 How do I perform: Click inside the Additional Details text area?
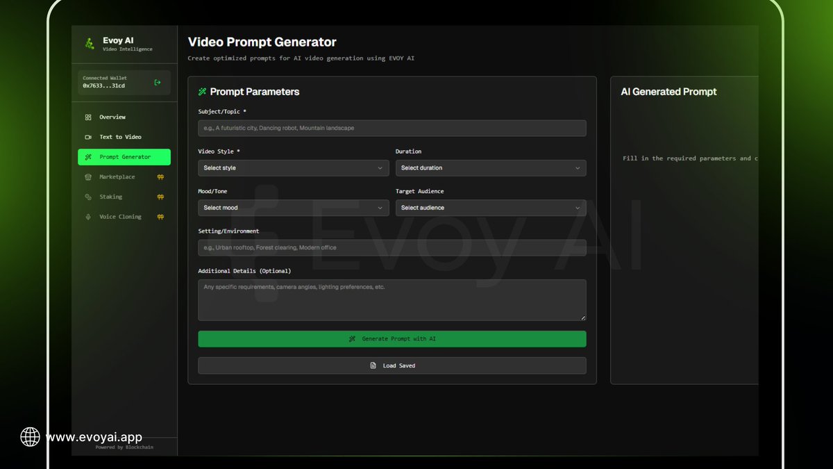click(392, 300)
